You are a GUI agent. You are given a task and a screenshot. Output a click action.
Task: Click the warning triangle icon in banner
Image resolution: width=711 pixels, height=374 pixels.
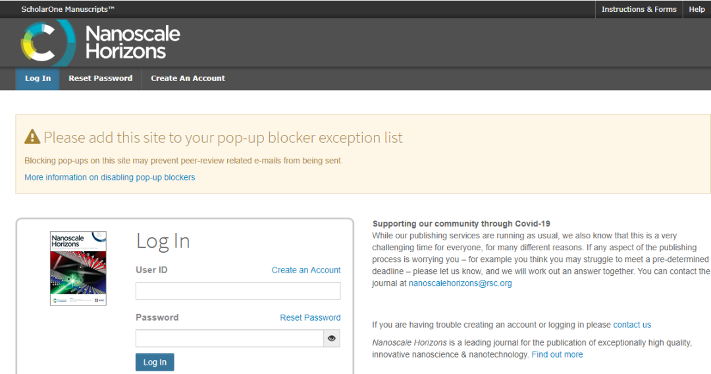click(x=32, y=137)
